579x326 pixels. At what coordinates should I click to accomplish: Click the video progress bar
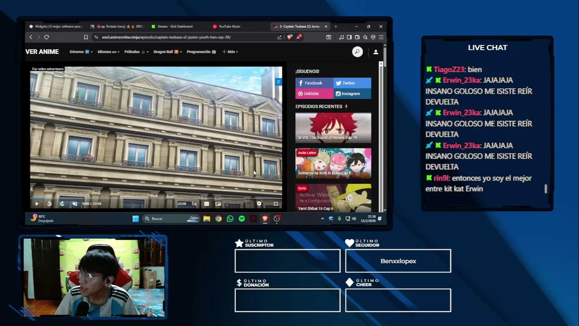click(156, 199)
